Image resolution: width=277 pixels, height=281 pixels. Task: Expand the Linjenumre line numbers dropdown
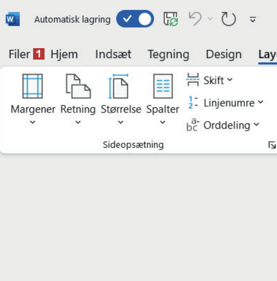pos(226,103)
